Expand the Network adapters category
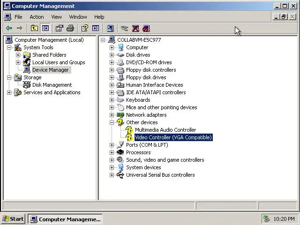This screenshot has width=300, height=225. pyautogui.click(x=112, y=115)
